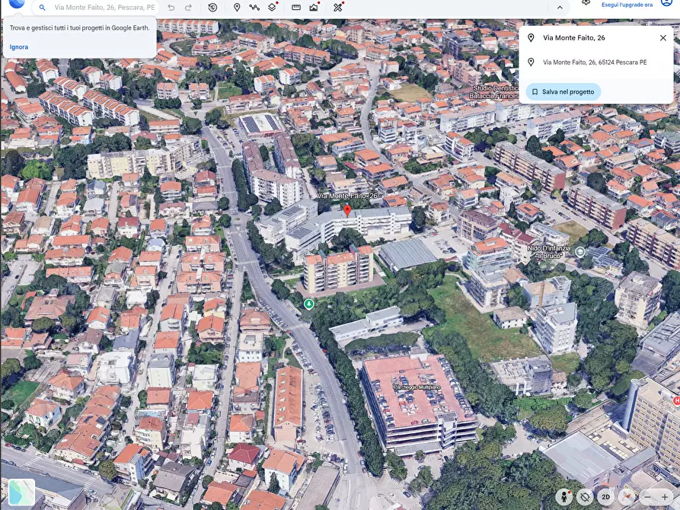Open the Google account avatar menu
The height and width of the screenshot is (510, 680).
click(665, 3)
